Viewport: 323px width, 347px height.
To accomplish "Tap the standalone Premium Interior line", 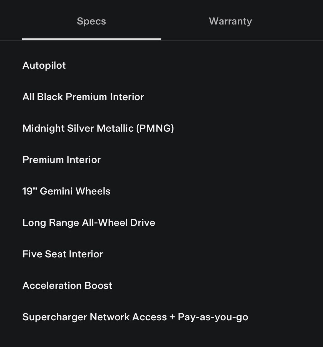I will 61,160.
